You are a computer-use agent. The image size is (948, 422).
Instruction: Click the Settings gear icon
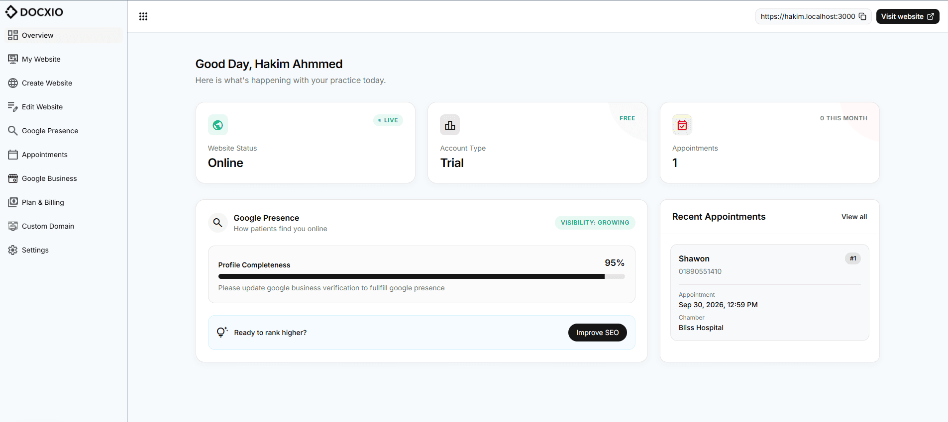click(13, 250)
